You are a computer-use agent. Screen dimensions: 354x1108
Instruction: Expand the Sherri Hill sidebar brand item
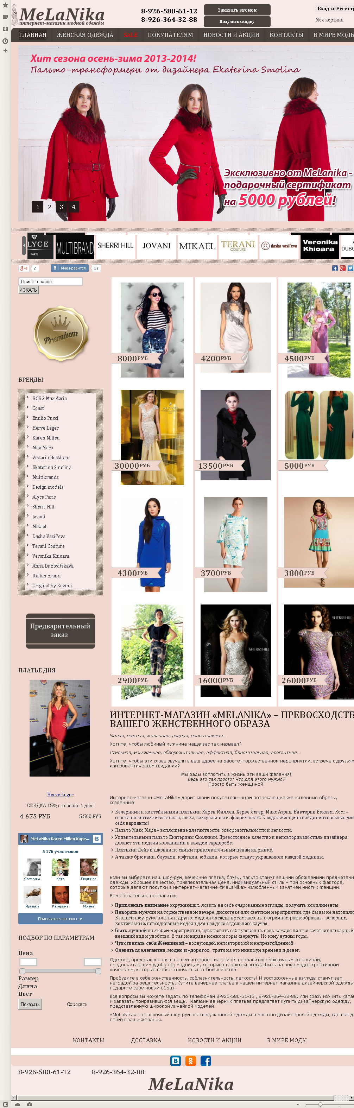(x=43, y=507)
